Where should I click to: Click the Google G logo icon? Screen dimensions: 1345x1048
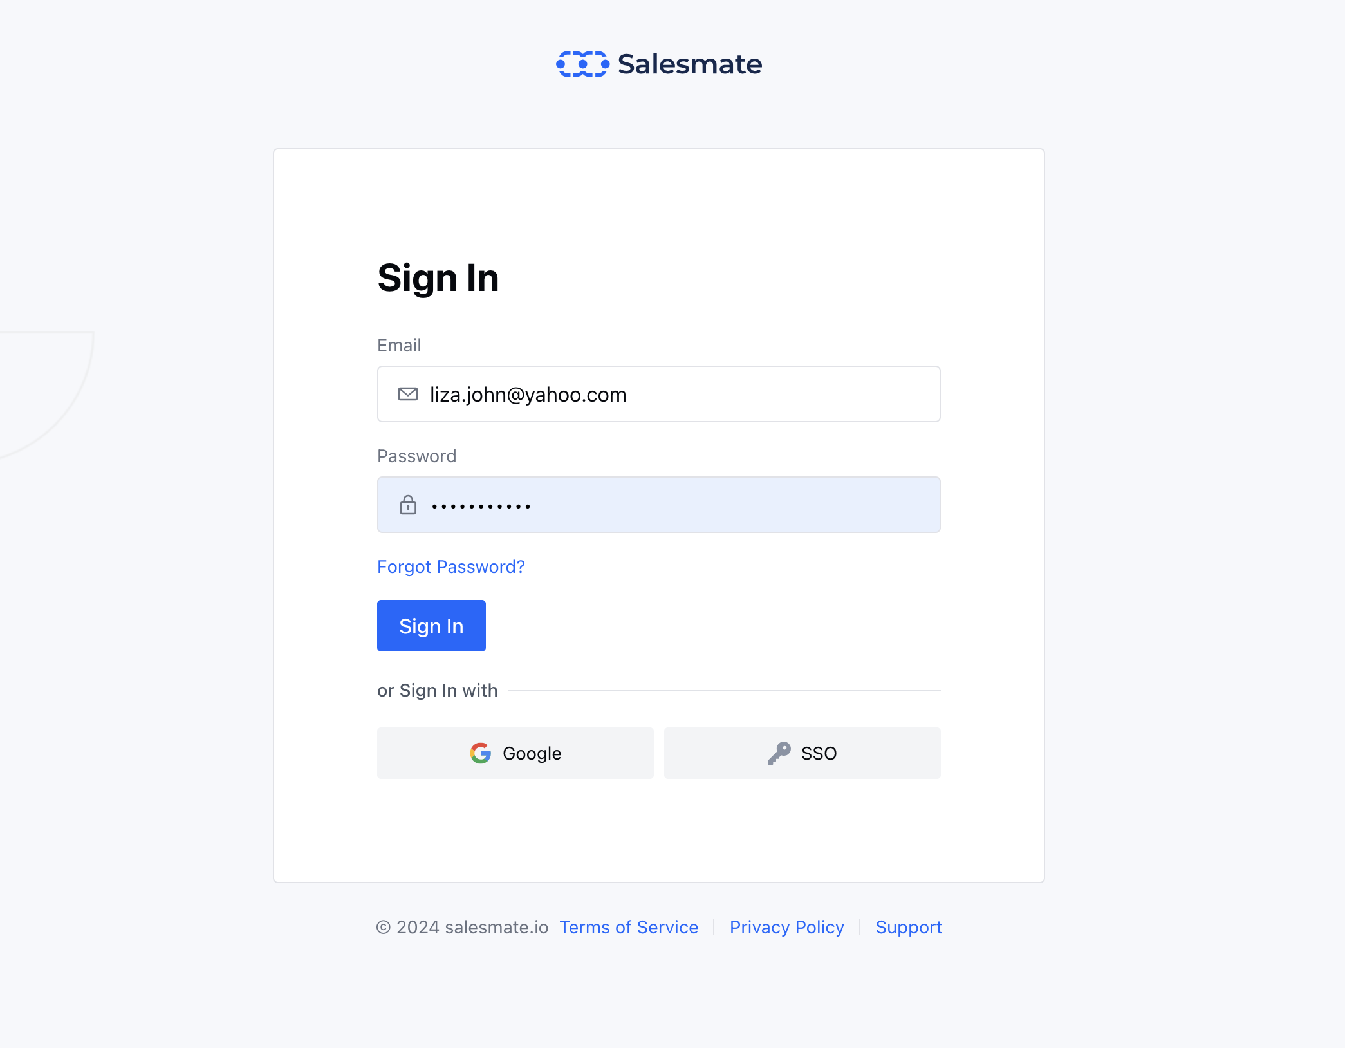click(481, 753)
